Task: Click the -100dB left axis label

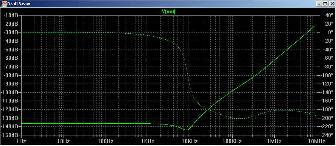Action: [9, 92]
